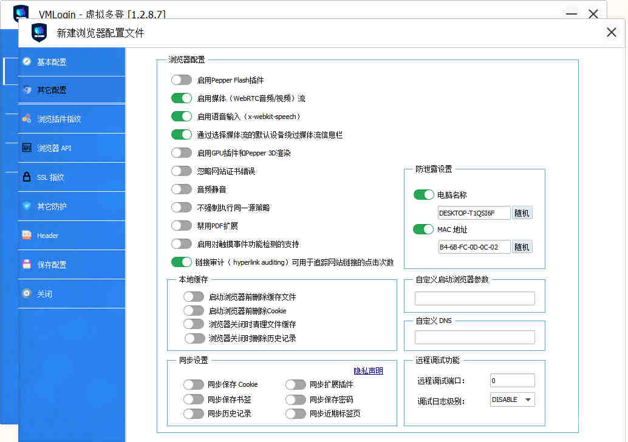The width and height of the screenshot is (628, 442).
Task: Toggle MAC 地址 protection switch
Action: [x=424, y=229]
